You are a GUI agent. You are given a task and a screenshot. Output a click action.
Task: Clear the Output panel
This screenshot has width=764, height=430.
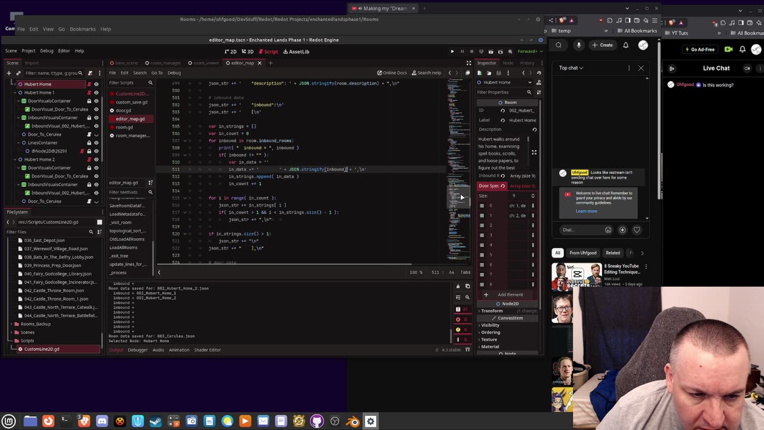(458, 286)
